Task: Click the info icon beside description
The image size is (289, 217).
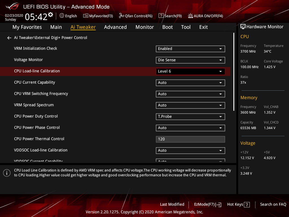Action: coord(7,173)
